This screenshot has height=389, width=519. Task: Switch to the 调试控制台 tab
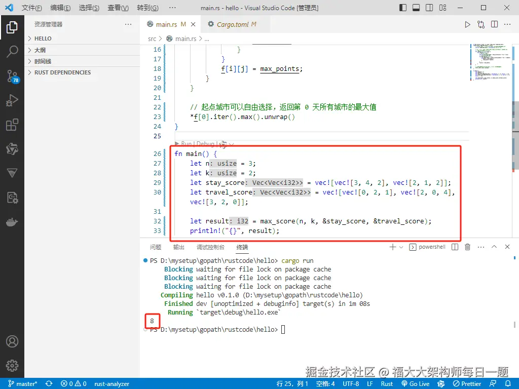(x=210, y=247)
